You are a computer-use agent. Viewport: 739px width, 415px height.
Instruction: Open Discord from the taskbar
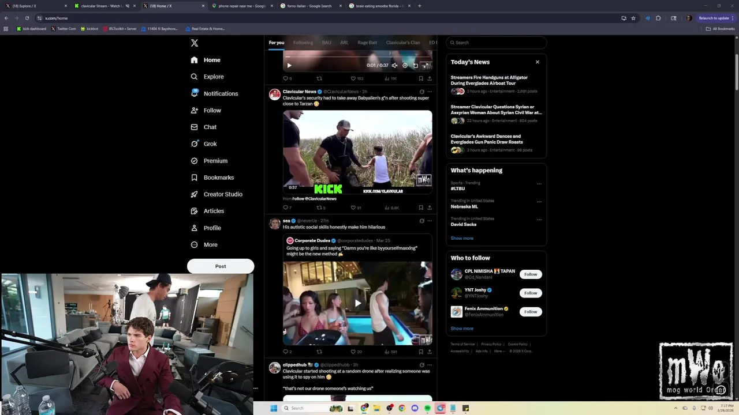tap(415, 408)
